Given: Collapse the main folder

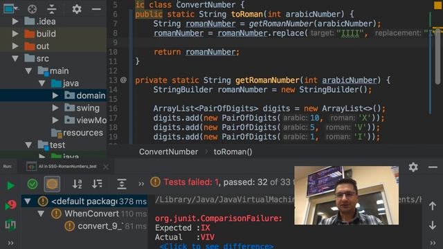Looking at the screenshot, I should tap(28, 71).
